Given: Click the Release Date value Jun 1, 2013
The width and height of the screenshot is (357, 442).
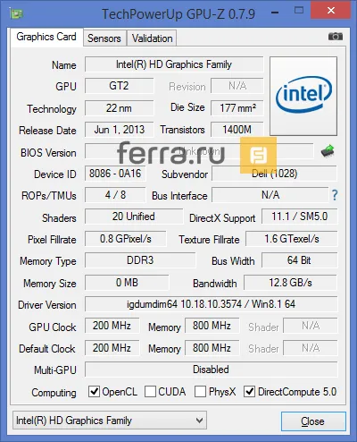Looking at the screenshot, I should [x=120, y=130].
